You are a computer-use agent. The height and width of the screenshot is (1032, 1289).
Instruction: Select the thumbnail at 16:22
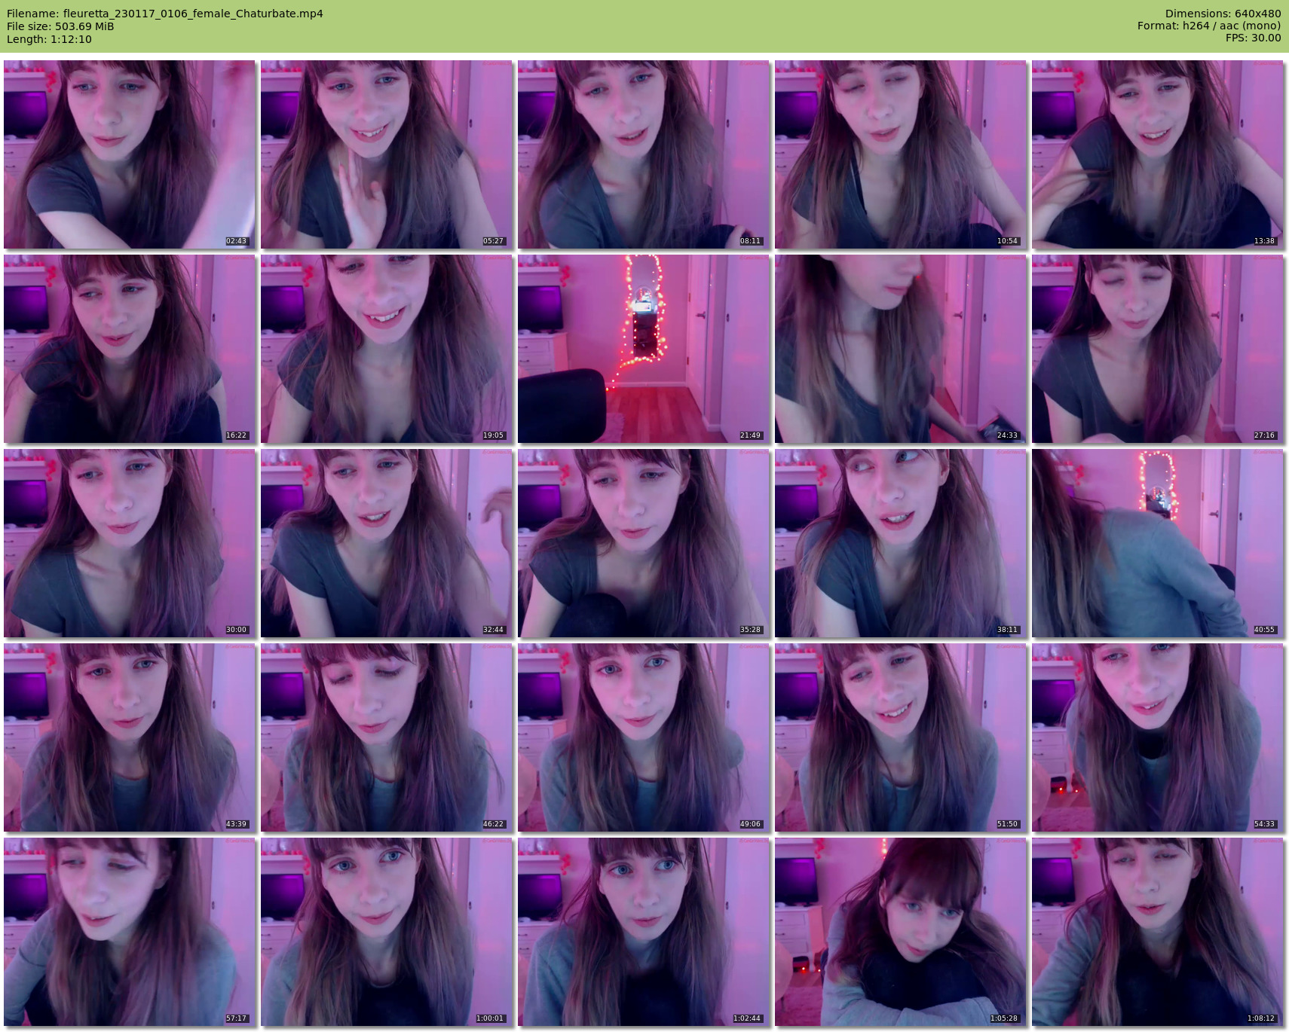[130, 349]
